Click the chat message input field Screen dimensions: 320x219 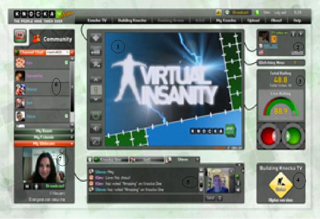point(145,198)
